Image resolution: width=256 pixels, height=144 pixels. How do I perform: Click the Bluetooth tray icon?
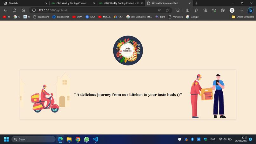[x=192, y=139]
